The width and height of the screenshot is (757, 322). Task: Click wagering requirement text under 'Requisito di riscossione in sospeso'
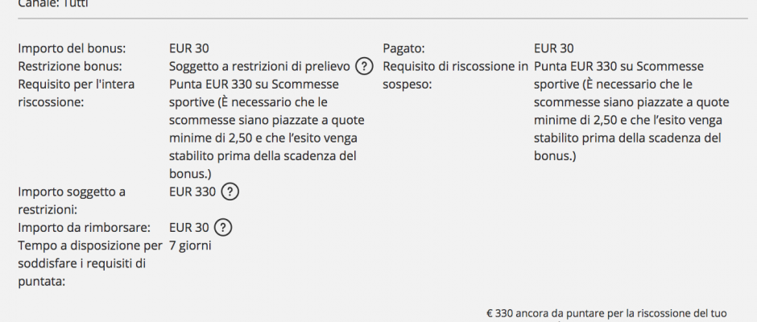point(631,112)
